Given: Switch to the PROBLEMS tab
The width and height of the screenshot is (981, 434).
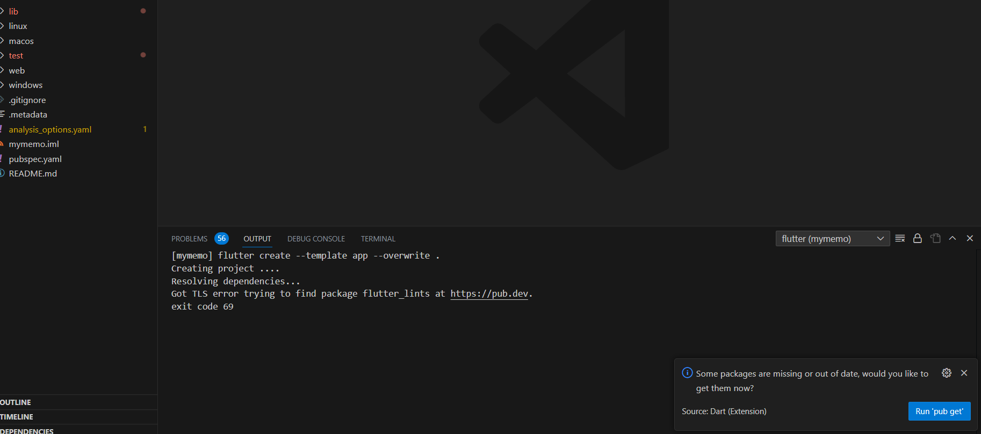Looking at the screenshot, I should [189, 239].
